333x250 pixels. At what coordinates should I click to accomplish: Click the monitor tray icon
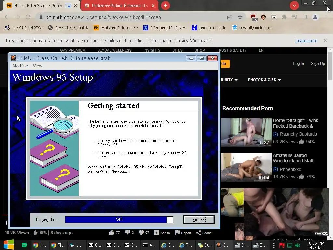click(x=290, y=245)
